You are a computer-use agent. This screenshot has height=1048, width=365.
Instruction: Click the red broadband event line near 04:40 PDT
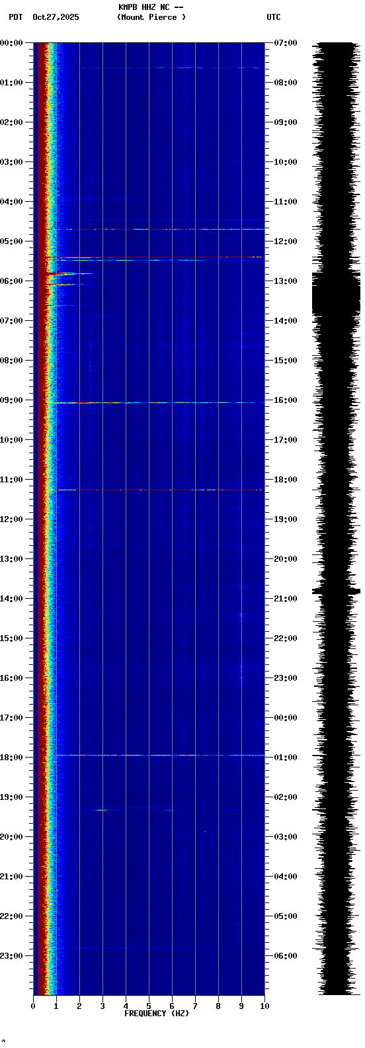pyautogui.click(x=155, y=229)
